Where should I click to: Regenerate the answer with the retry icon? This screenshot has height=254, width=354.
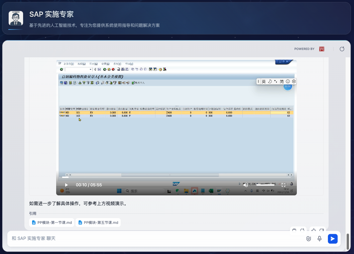point(302,230)
